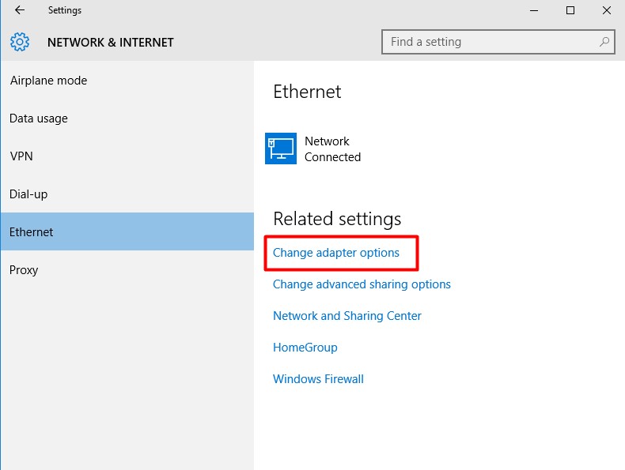Go back using the back arrow

click(20, 10)
